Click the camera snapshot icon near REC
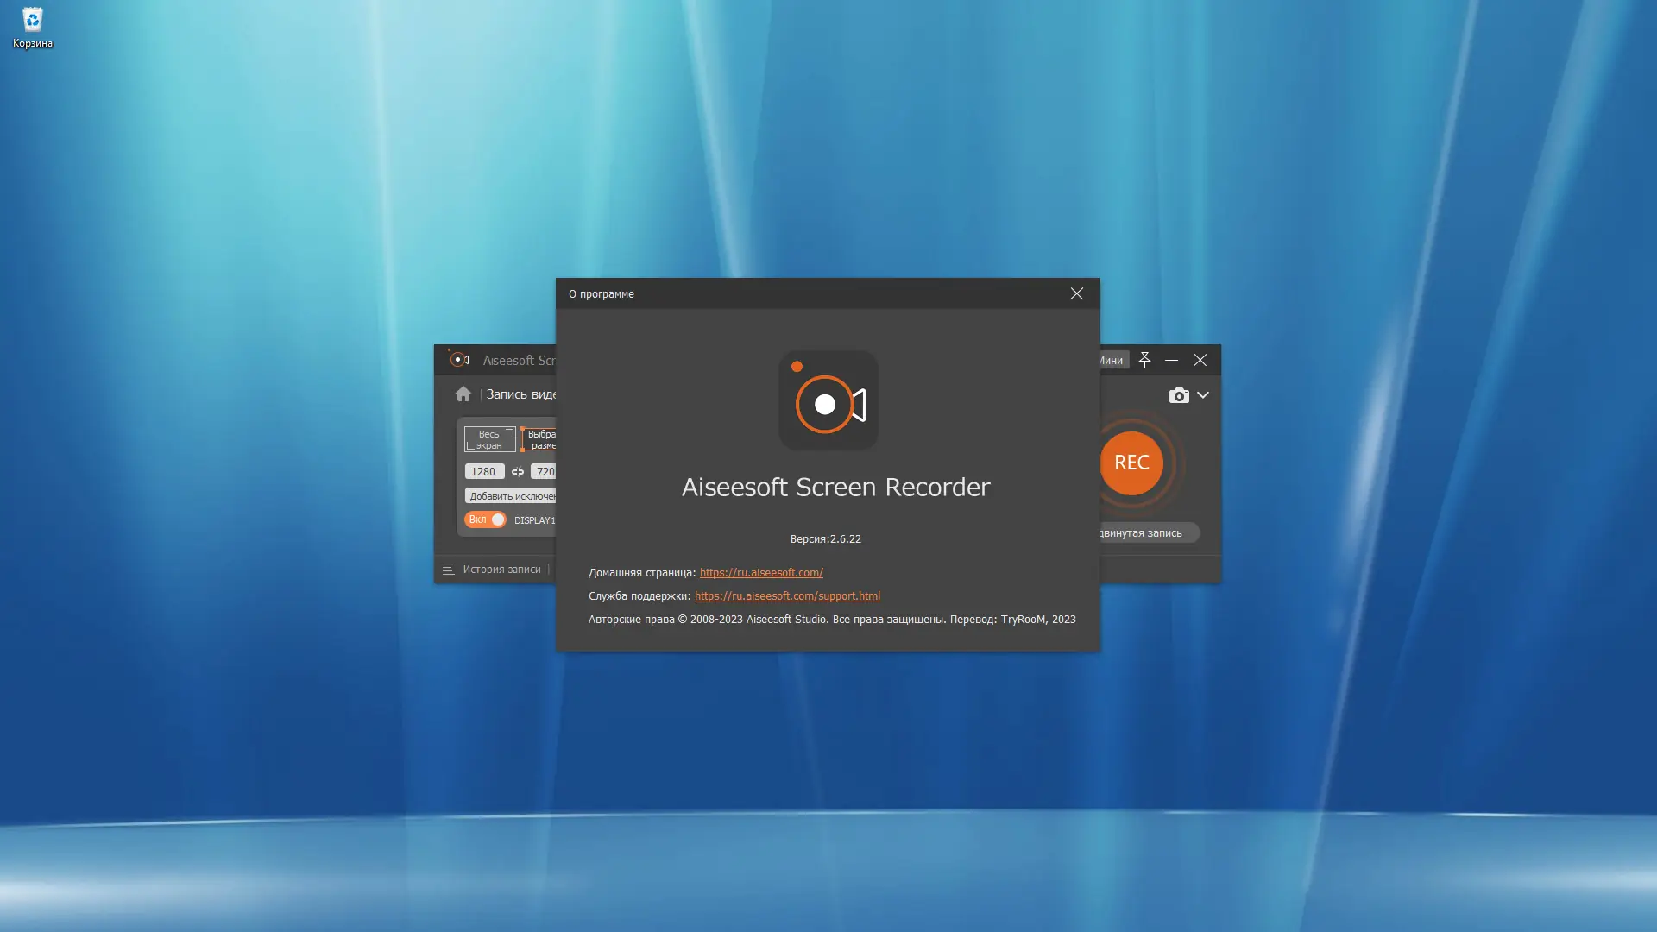This screenshot has height=932, width=1657. coord(1179,395)
